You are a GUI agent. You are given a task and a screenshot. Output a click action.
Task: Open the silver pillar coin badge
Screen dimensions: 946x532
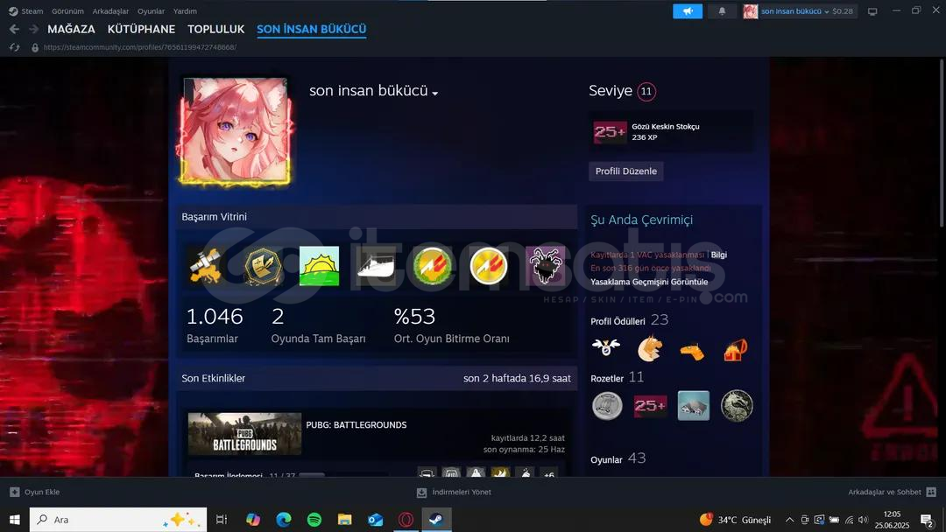coord(607,405)
